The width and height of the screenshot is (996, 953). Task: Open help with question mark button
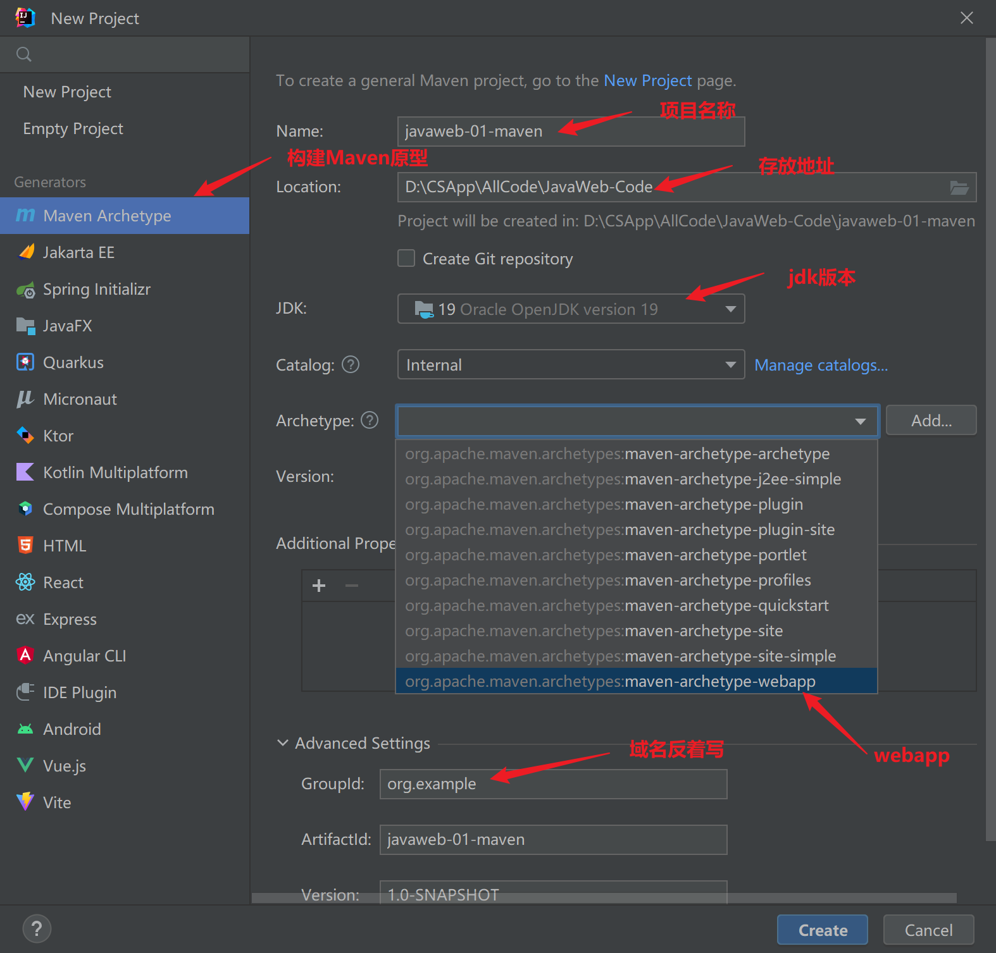click(37, 929)
